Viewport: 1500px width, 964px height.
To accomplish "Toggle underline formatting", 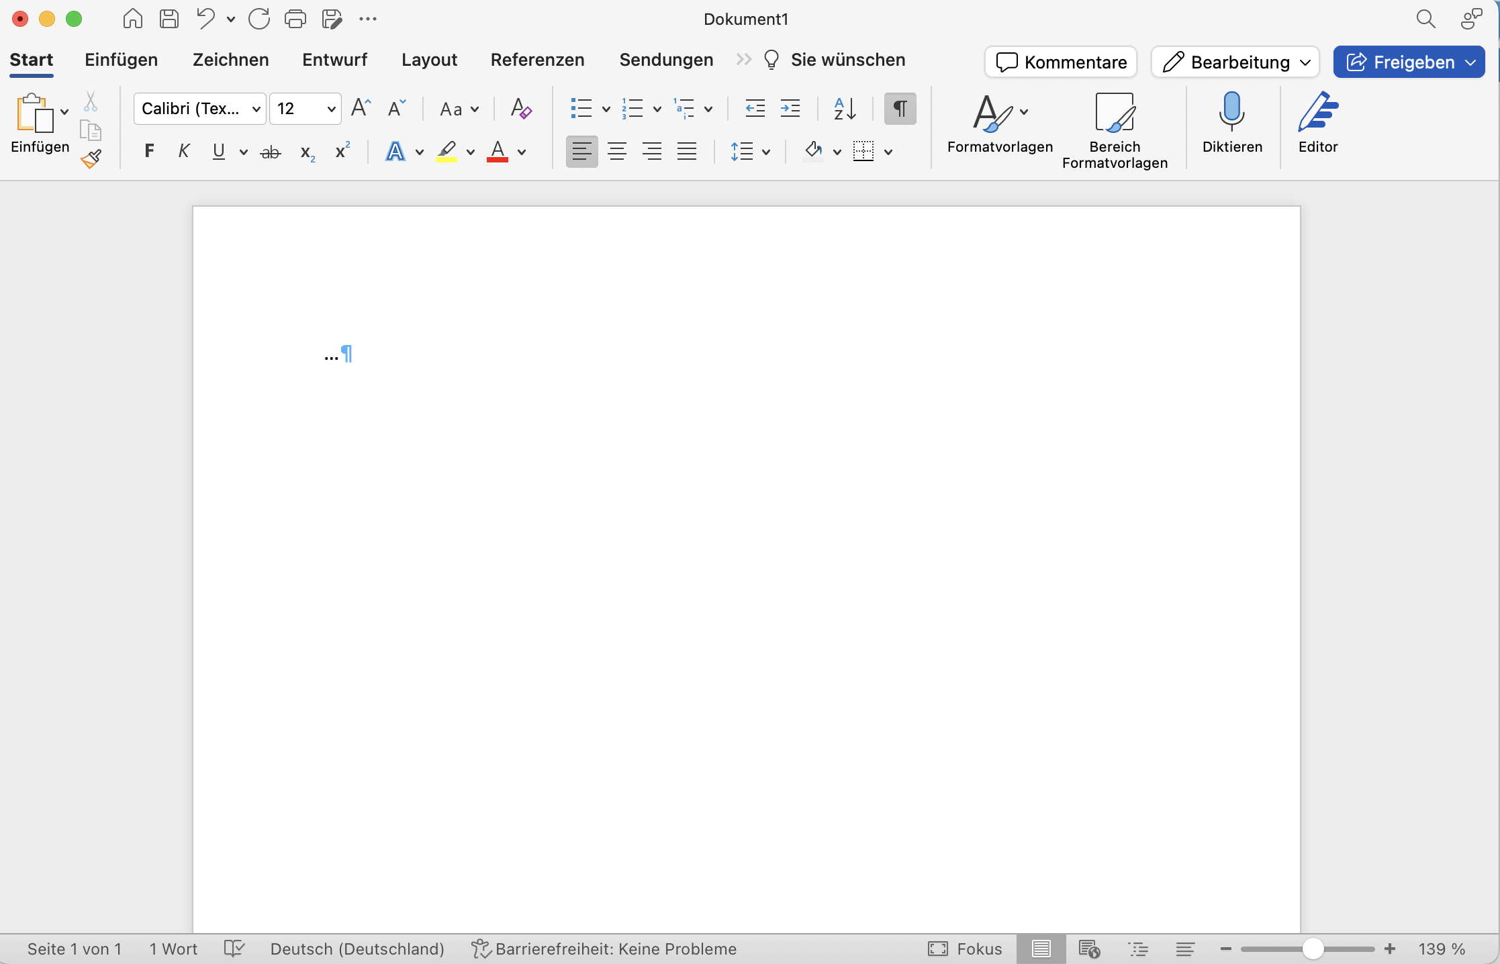I will (x=218, y=151).
